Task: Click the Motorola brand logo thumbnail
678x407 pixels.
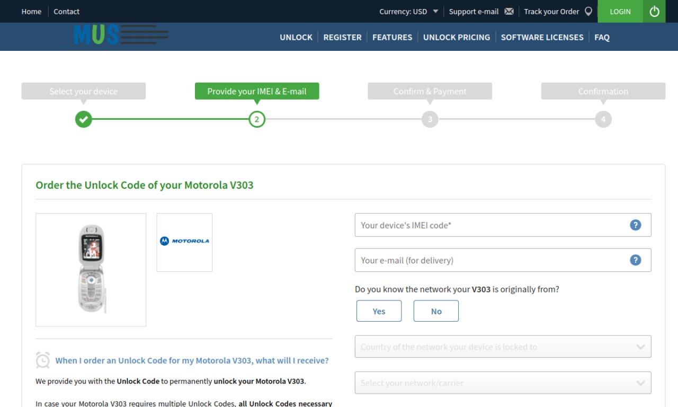Action: click(x=184, y=242)
